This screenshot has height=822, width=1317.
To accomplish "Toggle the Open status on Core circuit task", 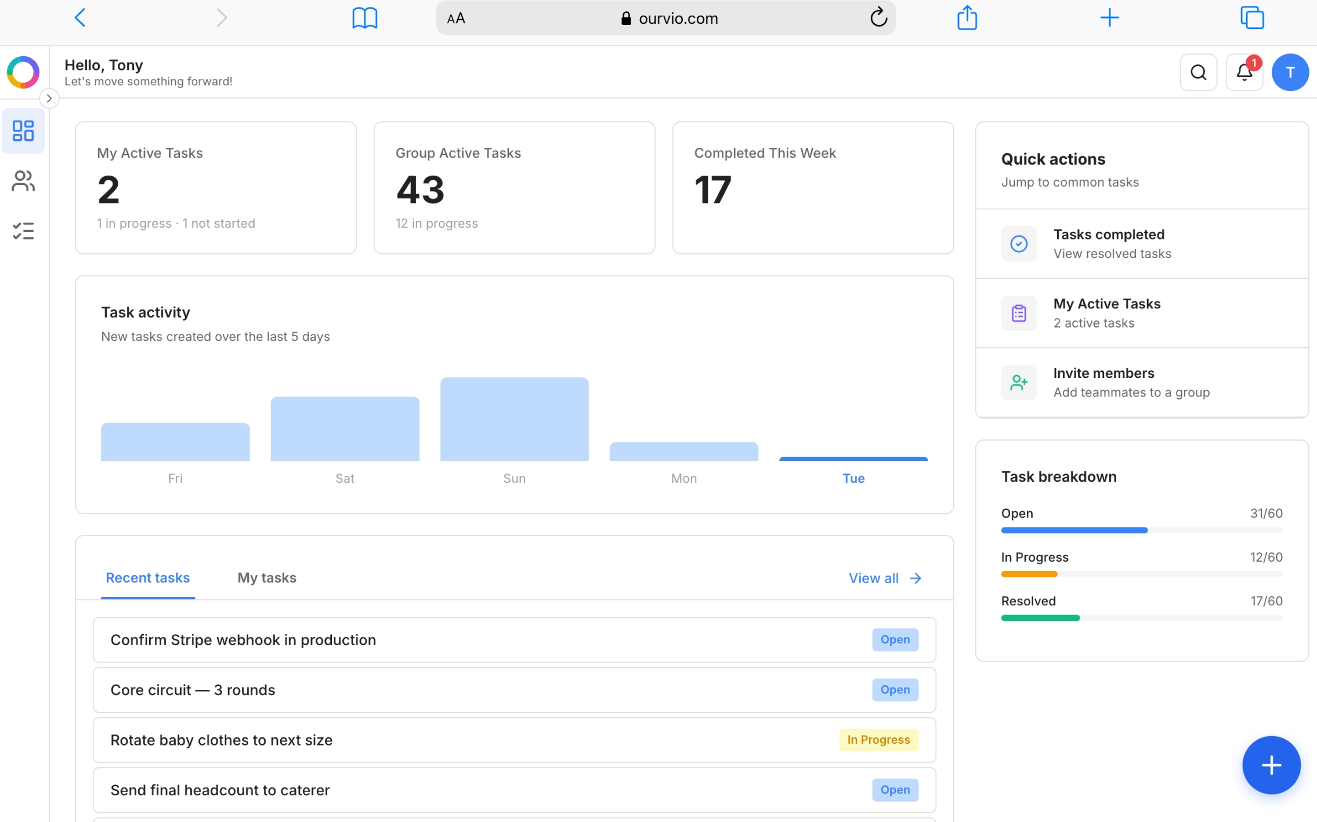I will (894, 689).
